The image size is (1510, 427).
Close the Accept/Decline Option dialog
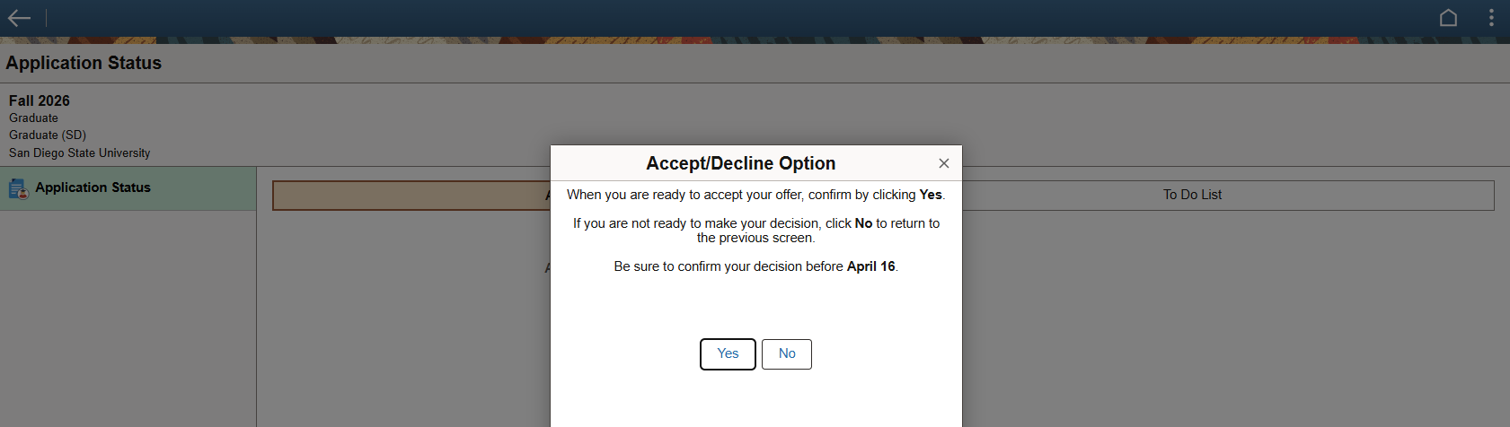coord(943,163)
